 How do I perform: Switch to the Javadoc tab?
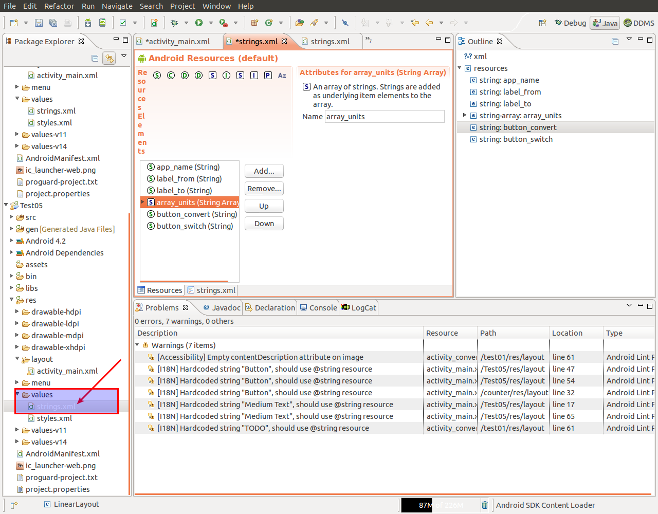click(x=222, y=307)
